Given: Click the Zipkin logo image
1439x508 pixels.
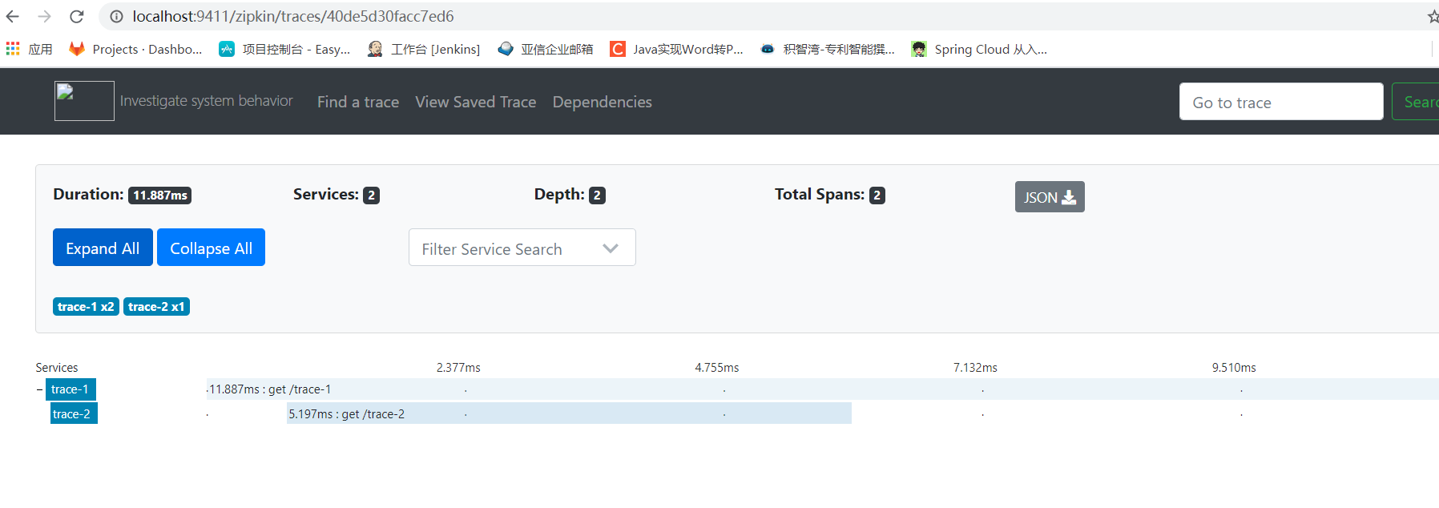Looking at the screenshot, I should [84, 101].
